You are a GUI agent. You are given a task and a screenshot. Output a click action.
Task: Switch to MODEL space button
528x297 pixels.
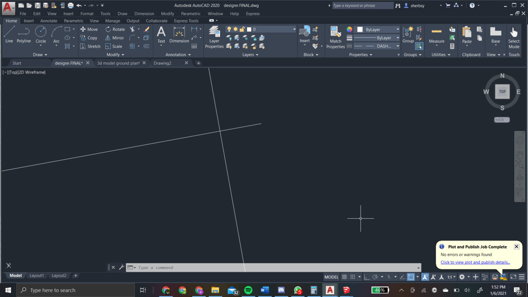(331, 277)
